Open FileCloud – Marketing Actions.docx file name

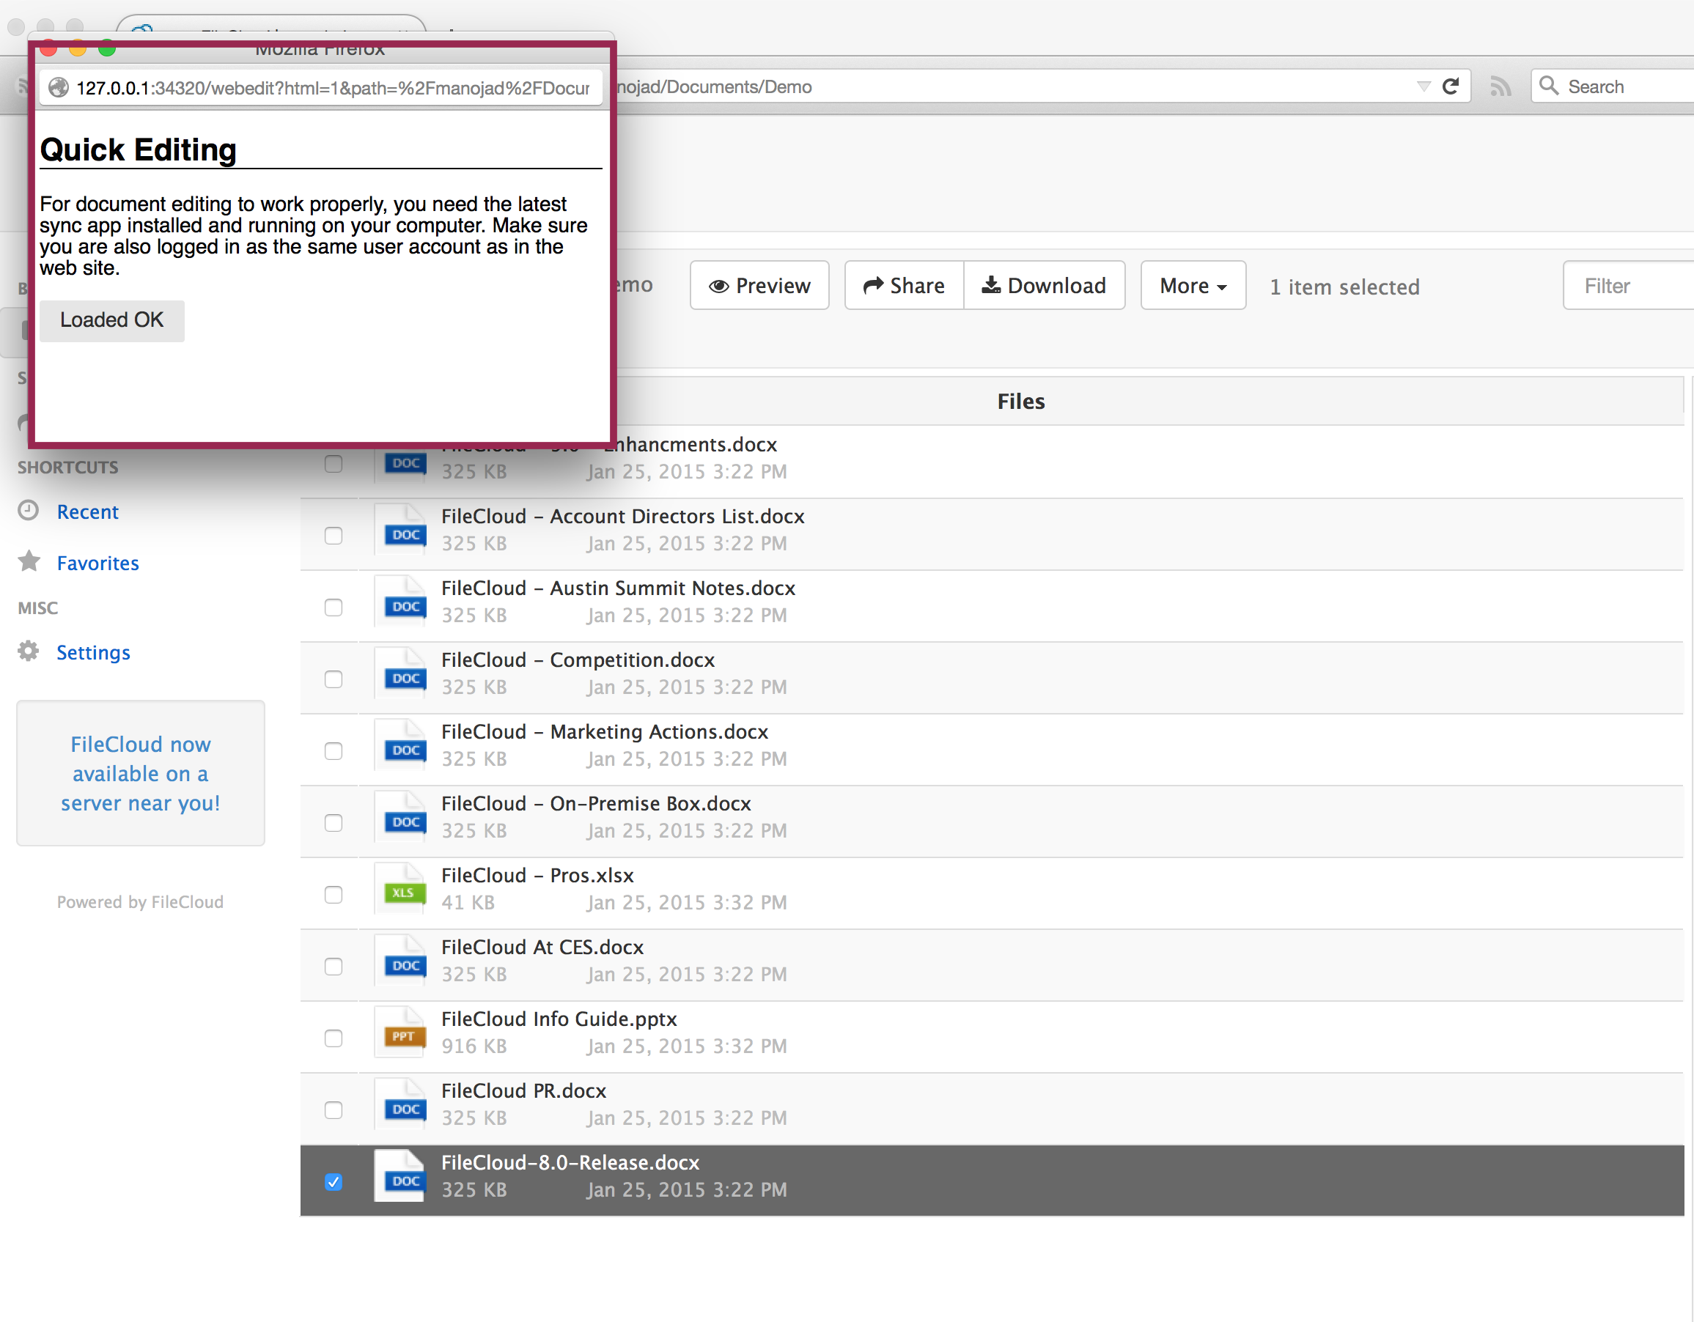pos(605,732)
